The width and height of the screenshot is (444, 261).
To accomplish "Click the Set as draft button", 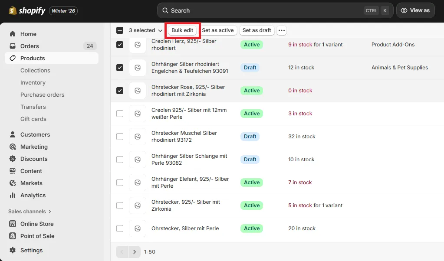I will coord(257,30).
